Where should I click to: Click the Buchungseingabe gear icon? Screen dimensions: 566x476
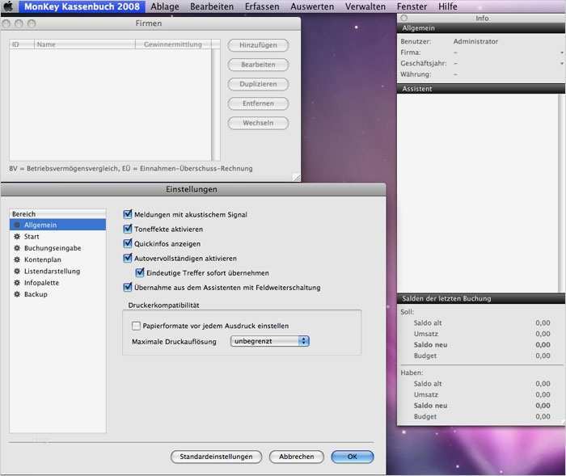[17, 248]
